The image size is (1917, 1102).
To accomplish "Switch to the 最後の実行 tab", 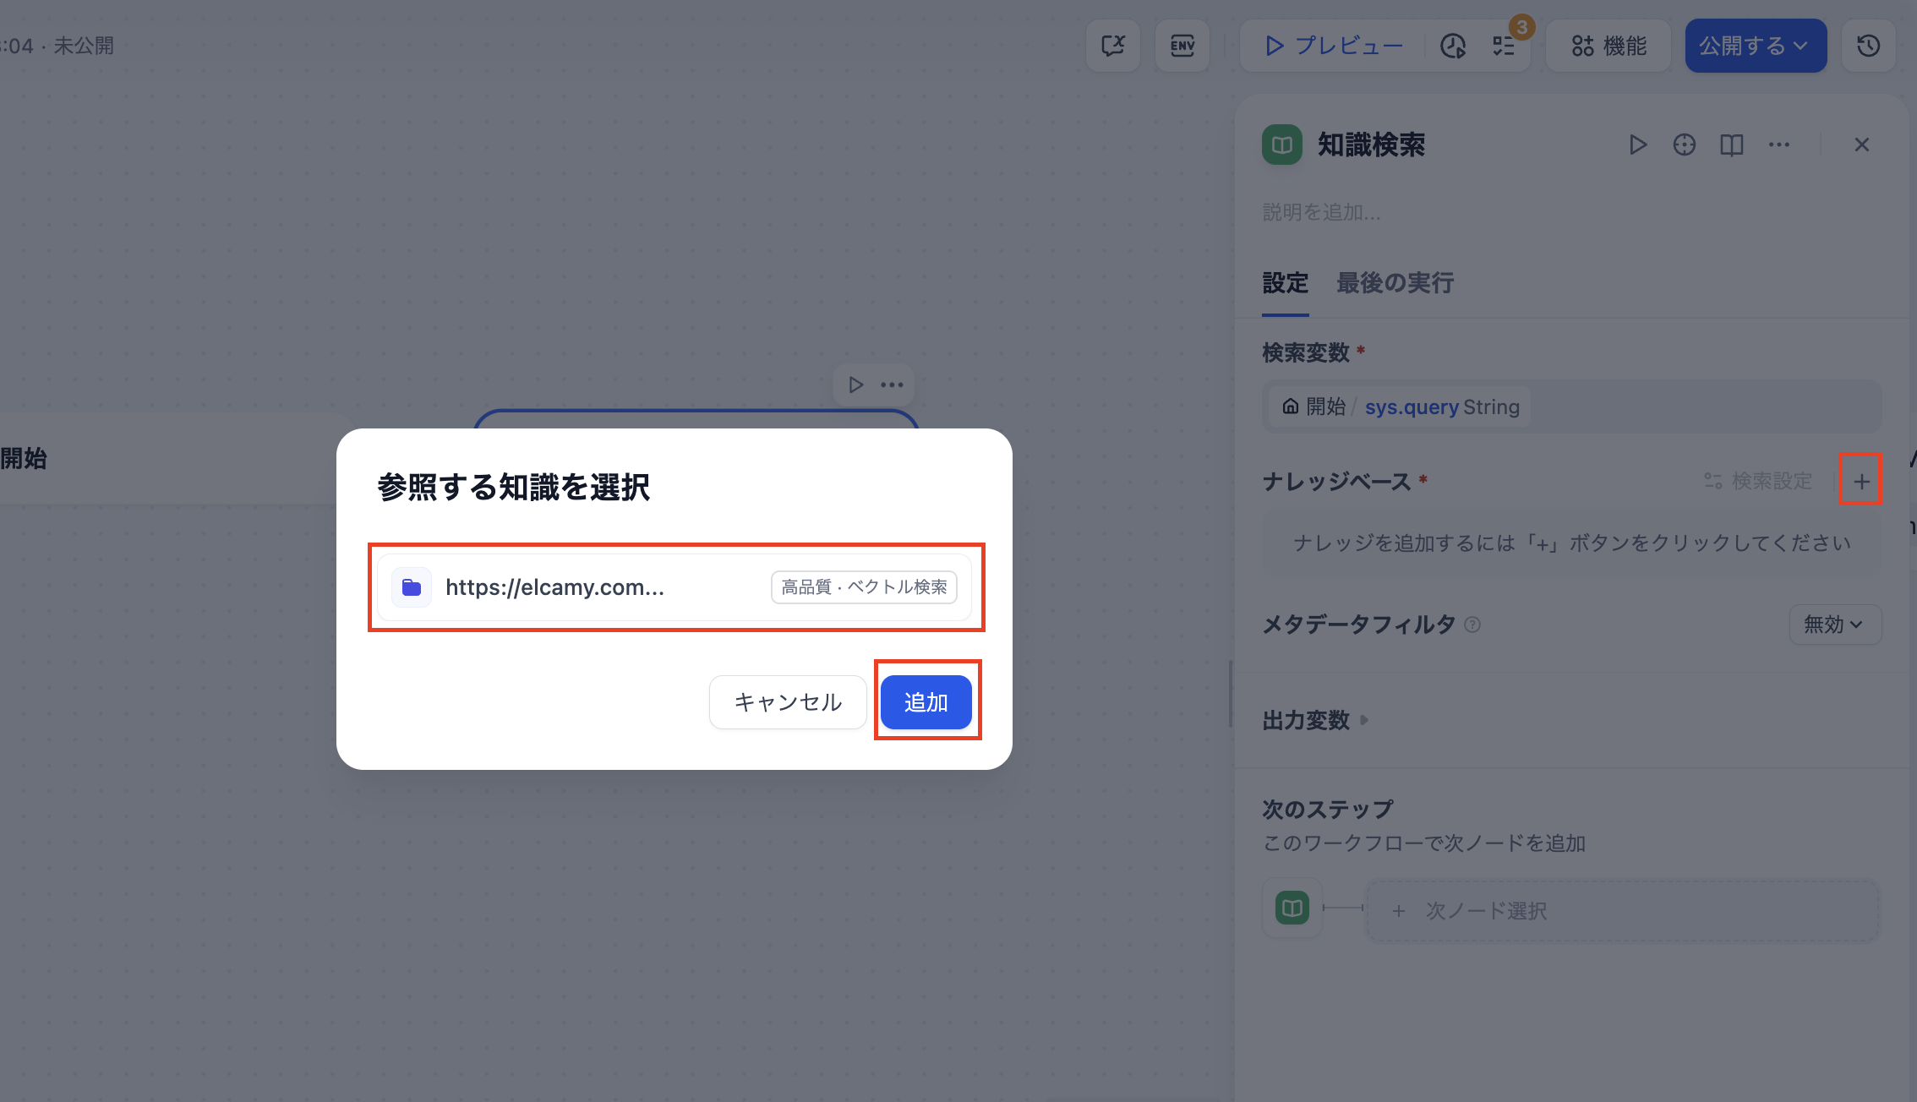I will (x=1394, y=283).
